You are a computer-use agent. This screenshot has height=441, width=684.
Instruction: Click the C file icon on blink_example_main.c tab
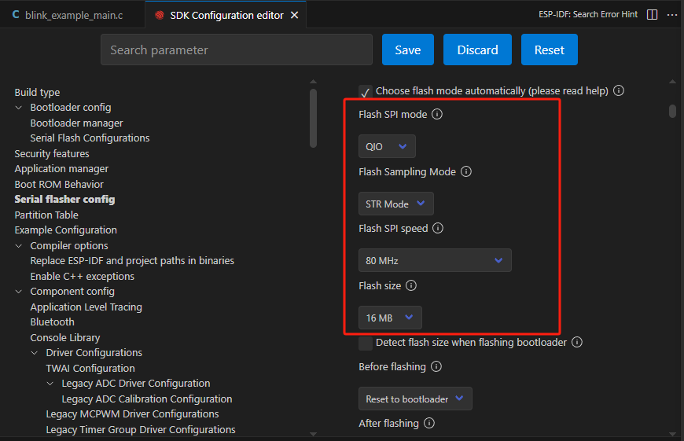click(x=16, y=15)
